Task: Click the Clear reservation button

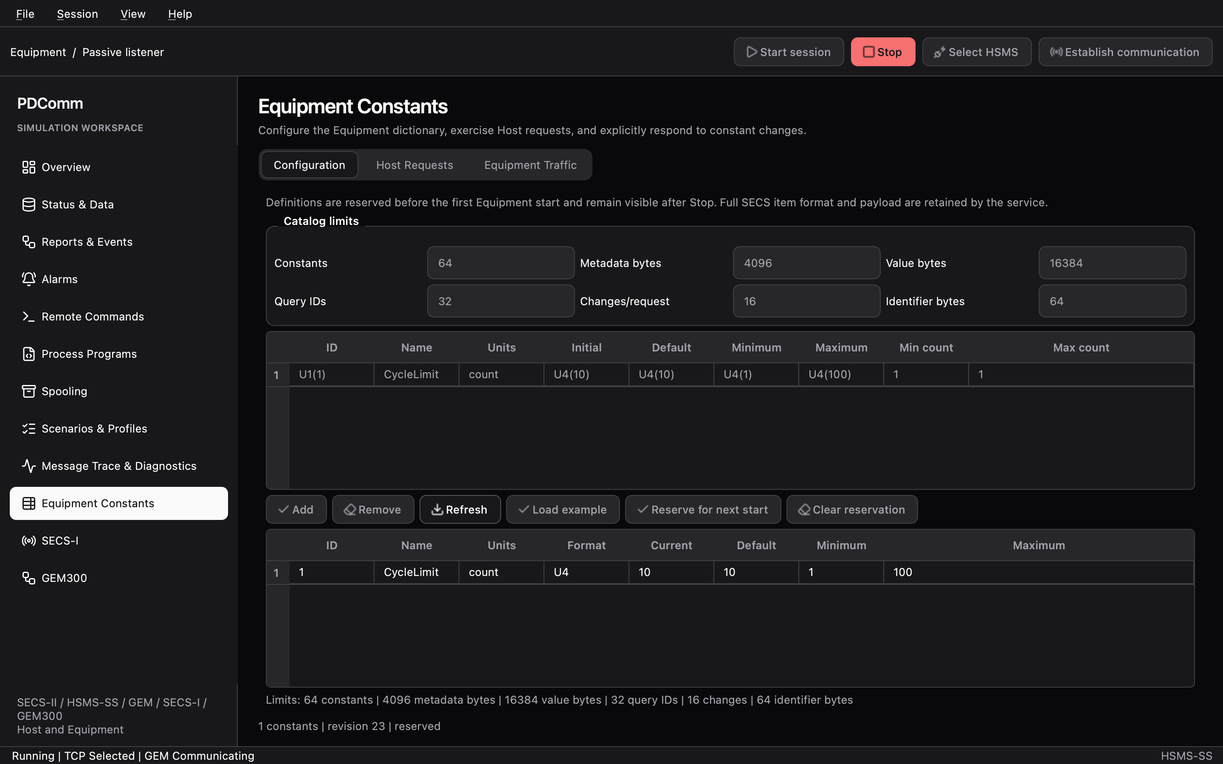Action: (x=852, y=509)
